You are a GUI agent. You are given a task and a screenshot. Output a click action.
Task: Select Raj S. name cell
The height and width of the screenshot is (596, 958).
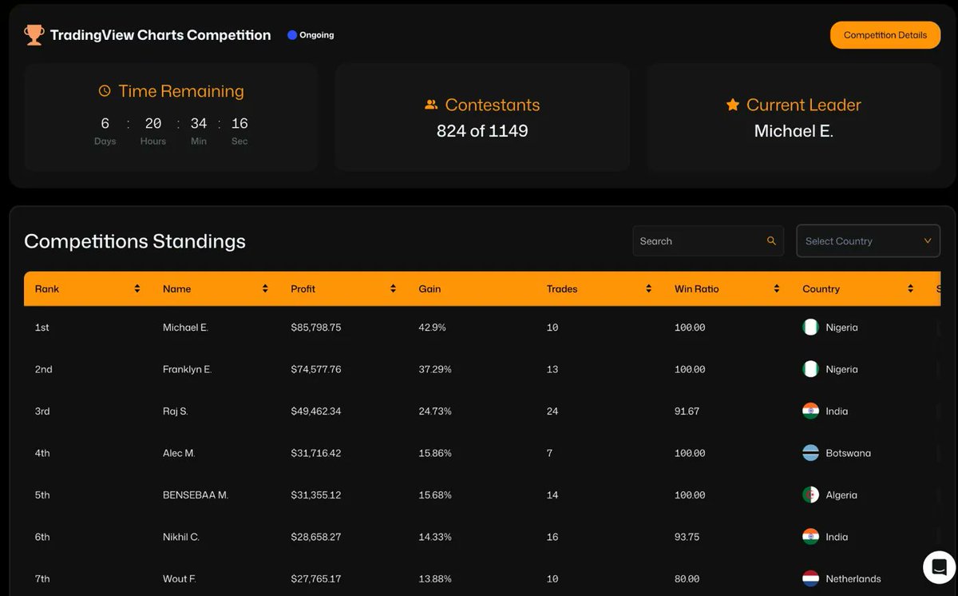(x=175, y=411)
